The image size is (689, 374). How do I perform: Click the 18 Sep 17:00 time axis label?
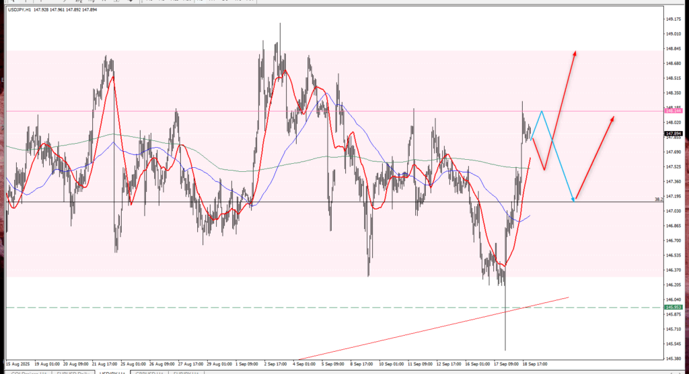point(534,364)
